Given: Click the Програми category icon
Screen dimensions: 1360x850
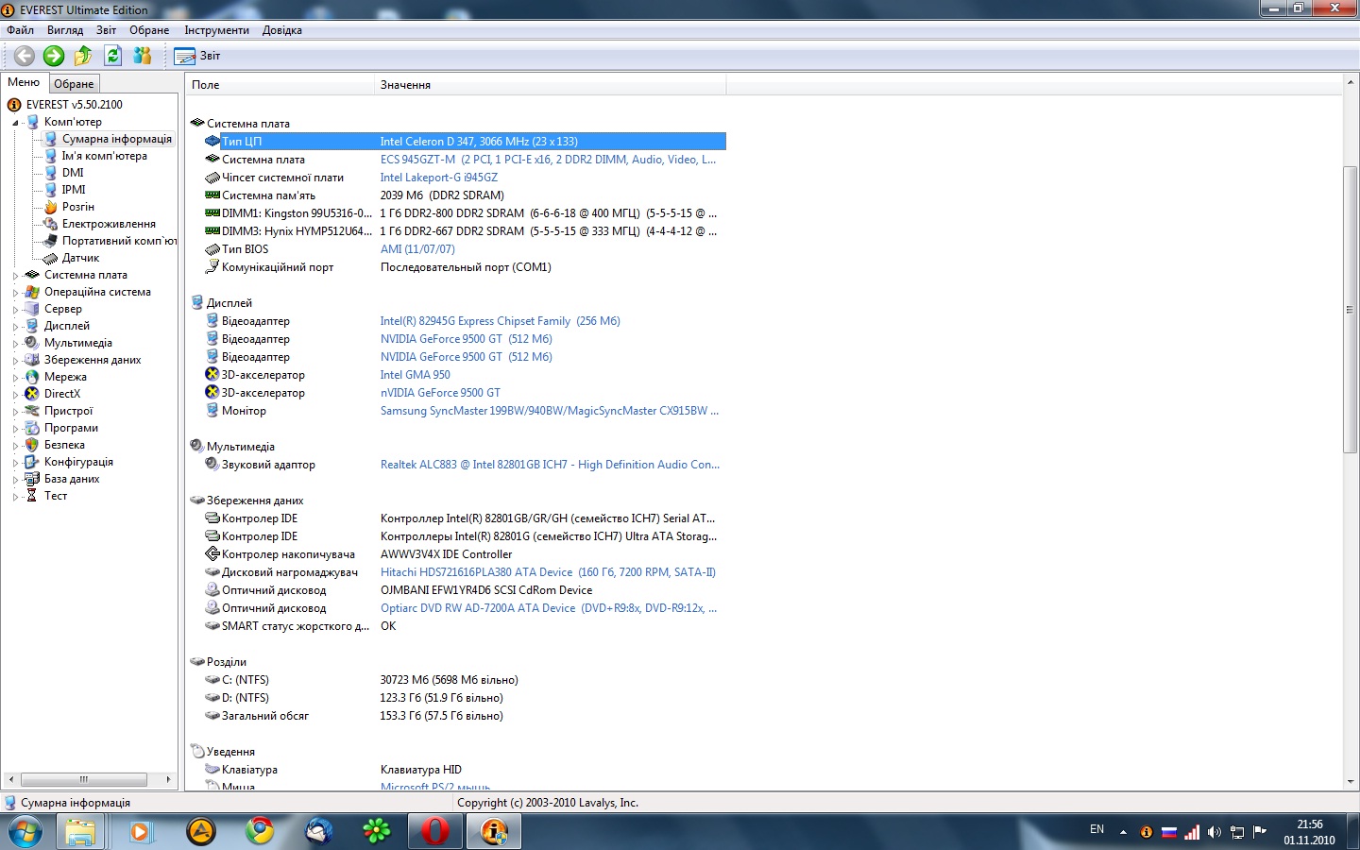Looking at the screenshot, I should (x=32, y=428).
